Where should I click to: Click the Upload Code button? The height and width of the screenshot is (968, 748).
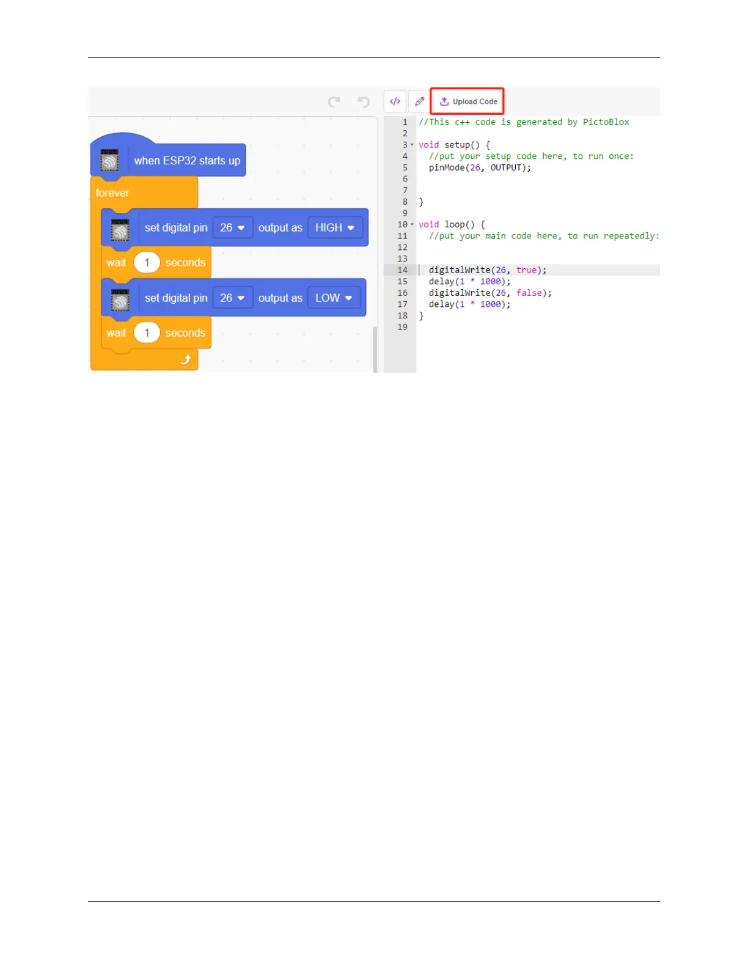click(468, 101)
